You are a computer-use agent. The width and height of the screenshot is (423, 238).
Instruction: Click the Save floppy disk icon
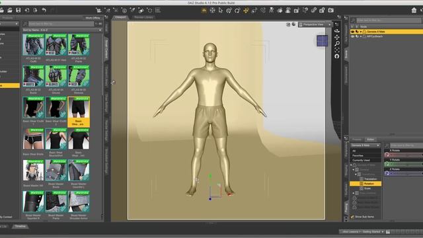(x=19, y=11)
